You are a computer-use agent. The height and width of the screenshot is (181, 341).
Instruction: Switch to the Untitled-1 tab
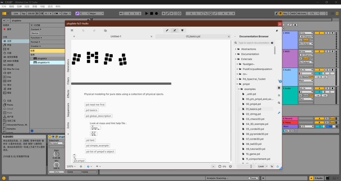pos(116,36)
